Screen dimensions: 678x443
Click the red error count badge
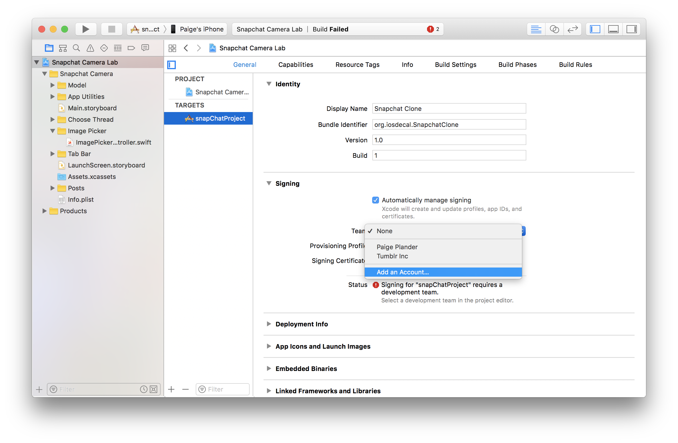(x=433, y=29)
